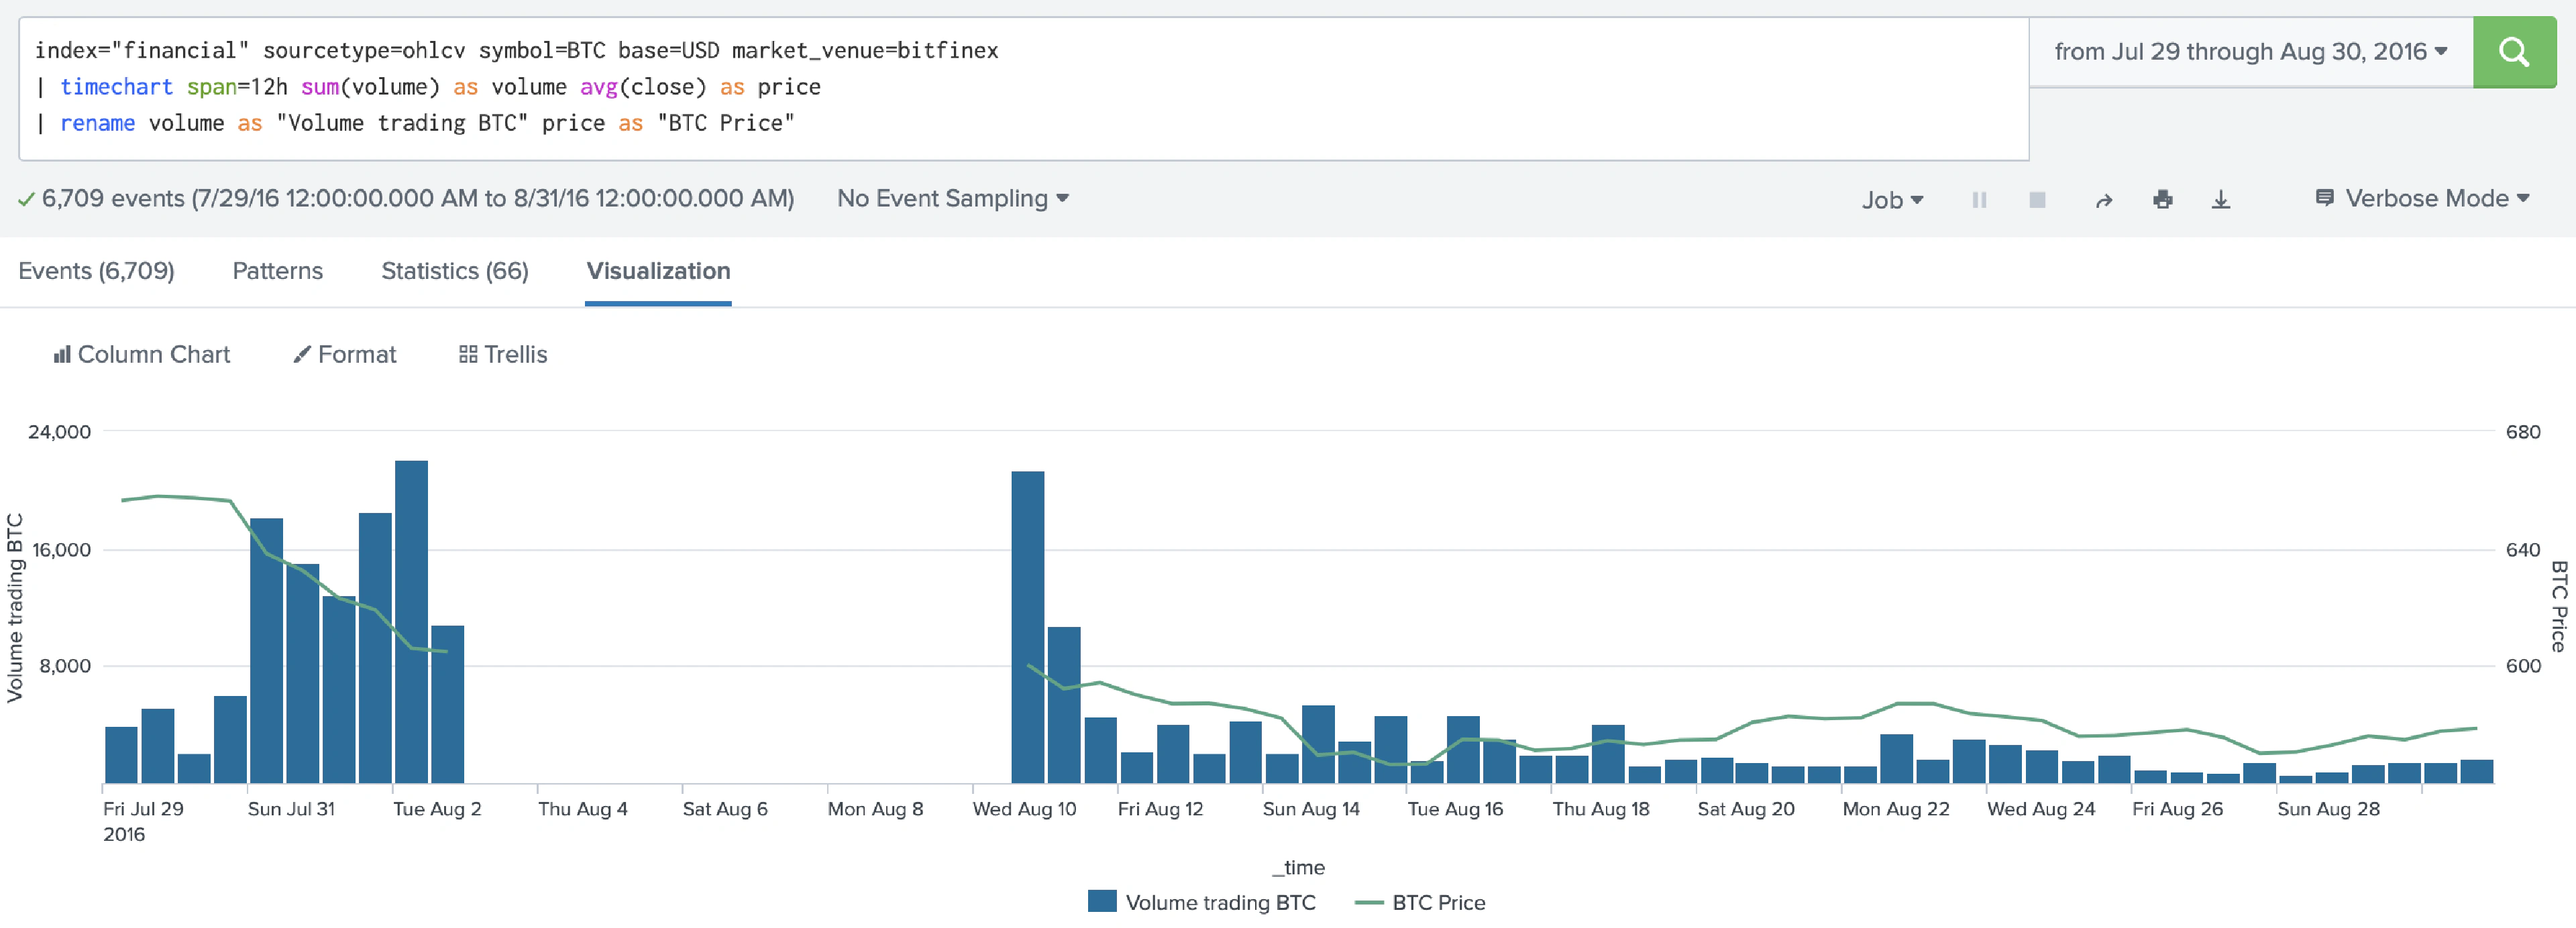This screenshot has width=2576, height=928.
Task: Open the Job menu
Action: 1892,200
